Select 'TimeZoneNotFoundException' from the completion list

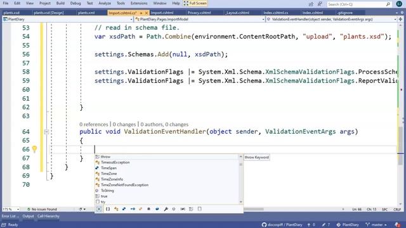[x=167, y=185]
